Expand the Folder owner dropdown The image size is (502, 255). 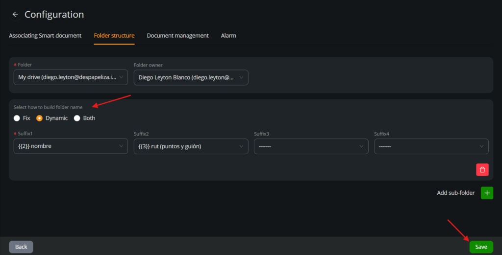191,77
